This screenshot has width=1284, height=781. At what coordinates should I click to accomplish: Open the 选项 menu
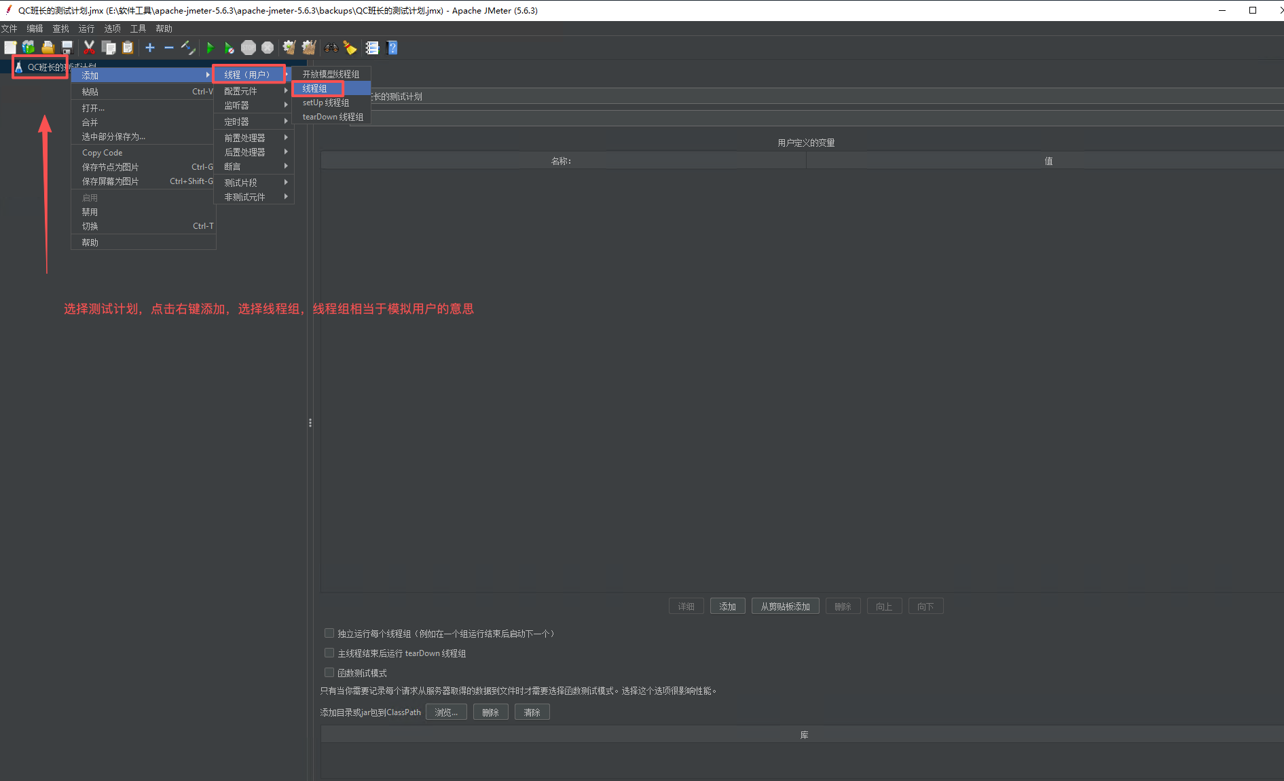(113, 29)
